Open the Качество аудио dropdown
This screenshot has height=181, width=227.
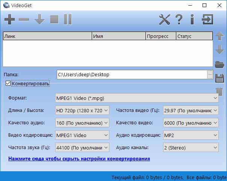(x=82, y=123)
